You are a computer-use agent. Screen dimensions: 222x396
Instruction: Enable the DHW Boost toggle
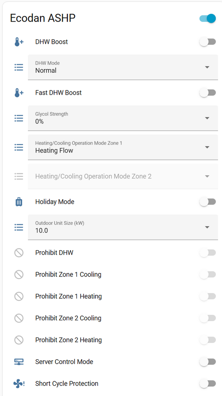[208, 42]
